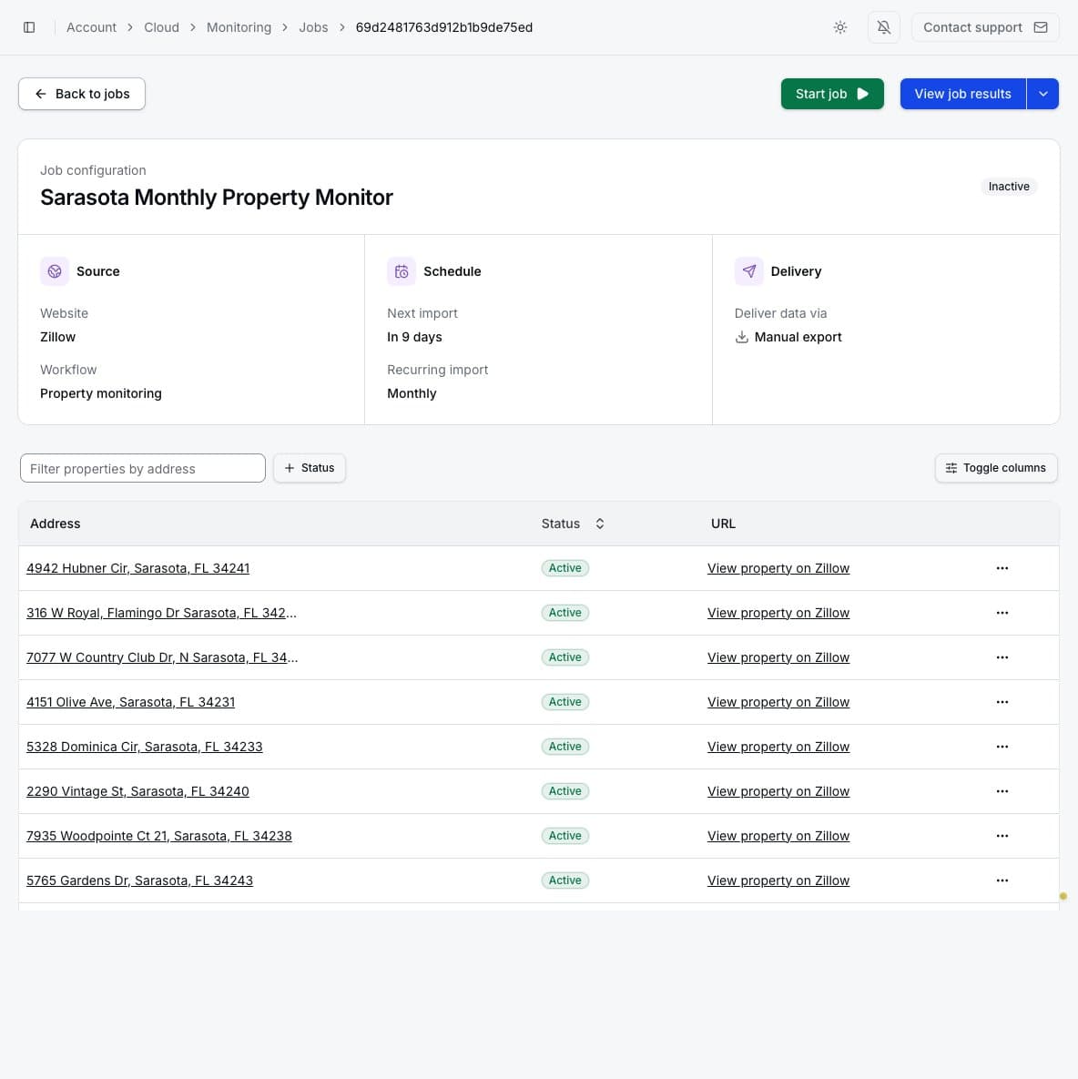Open row actions for 2290 Vintage St

tap(1002, 791)
